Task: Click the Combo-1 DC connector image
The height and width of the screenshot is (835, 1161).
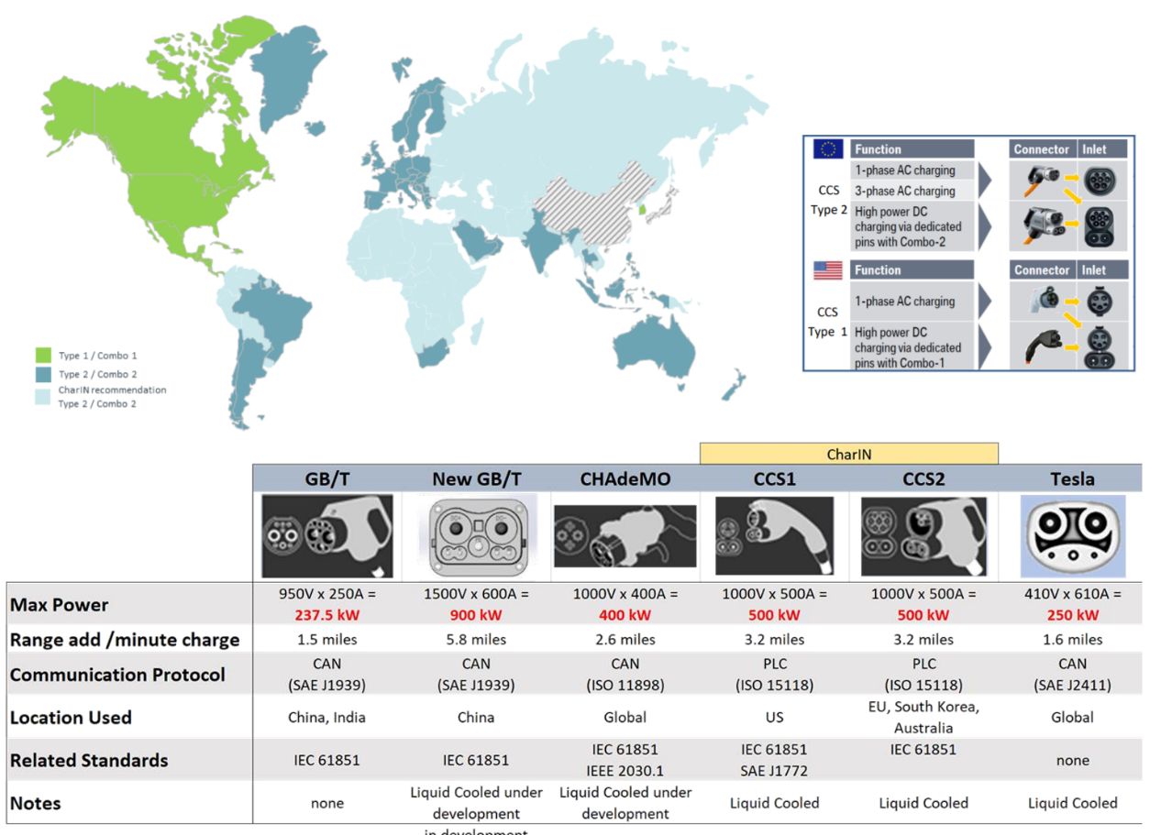Action: click(1042, 346)
